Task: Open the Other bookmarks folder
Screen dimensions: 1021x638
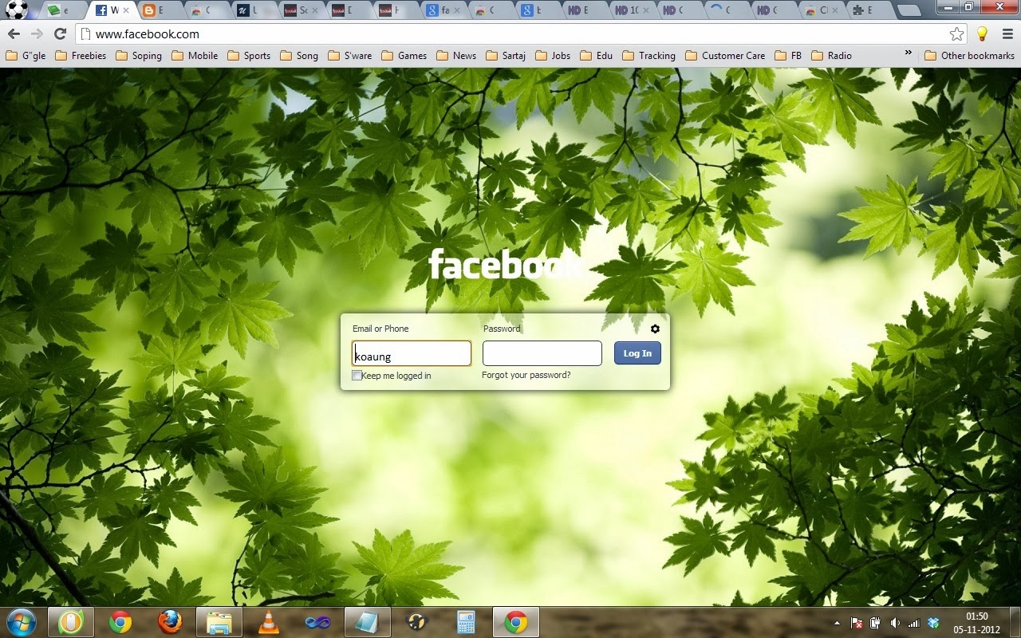Action: (969, 56)
